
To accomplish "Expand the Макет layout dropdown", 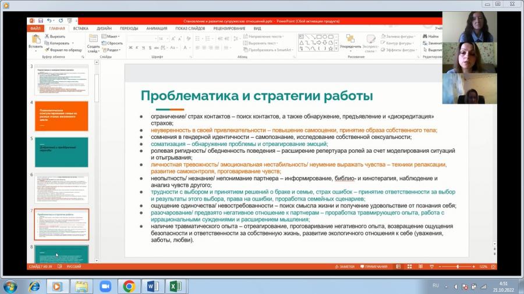I will (111, 37).
